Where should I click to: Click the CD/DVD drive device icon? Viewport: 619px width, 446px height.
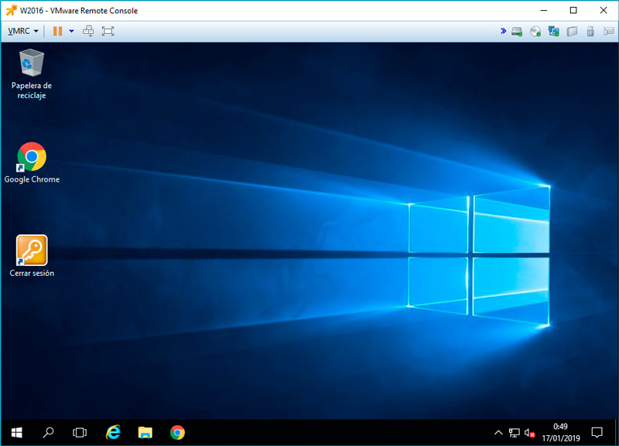pos(535,31)
